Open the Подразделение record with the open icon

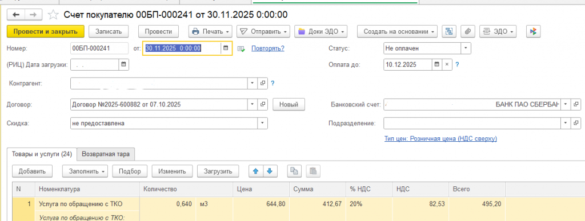point(576,123)
